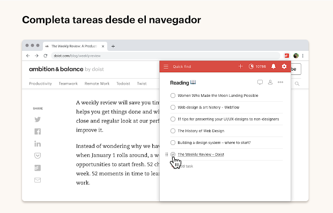Share the article on Twitter
Screen dimensions: 333x213
(x=38, y=119)
